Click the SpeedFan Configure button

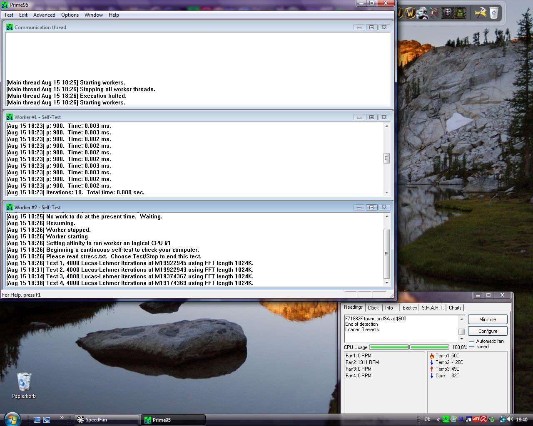(x=488, y=331)
